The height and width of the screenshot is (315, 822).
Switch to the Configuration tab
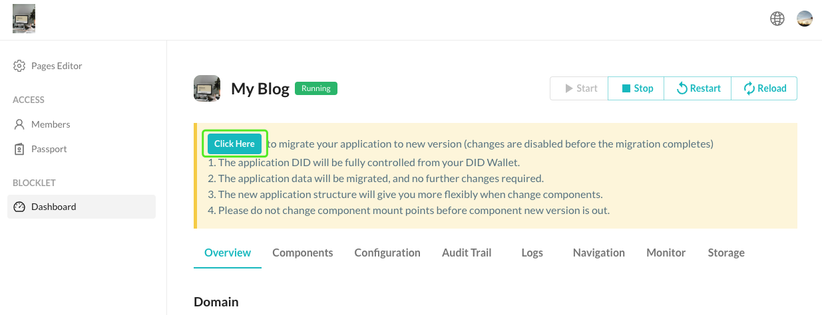click(x=387, y=253)
